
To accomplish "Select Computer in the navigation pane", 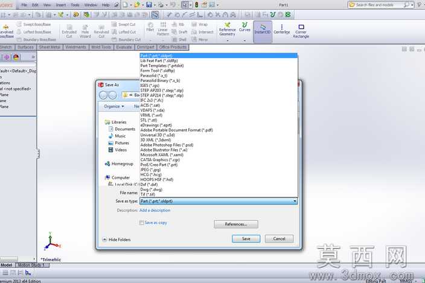I will click(117, 177).
